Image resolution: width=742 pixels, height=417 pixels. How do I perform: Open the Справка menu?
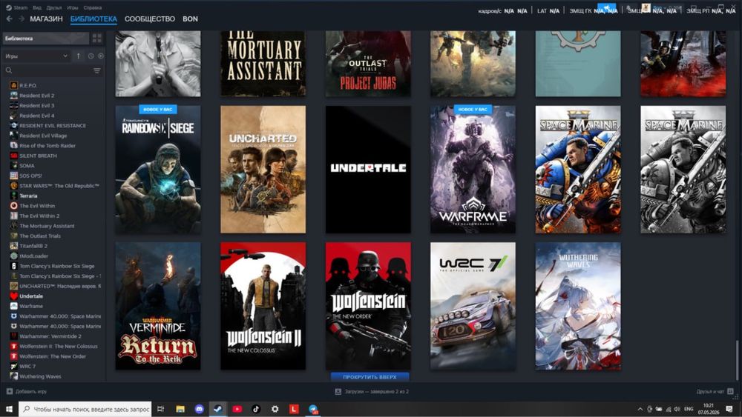tap(92, 7)
